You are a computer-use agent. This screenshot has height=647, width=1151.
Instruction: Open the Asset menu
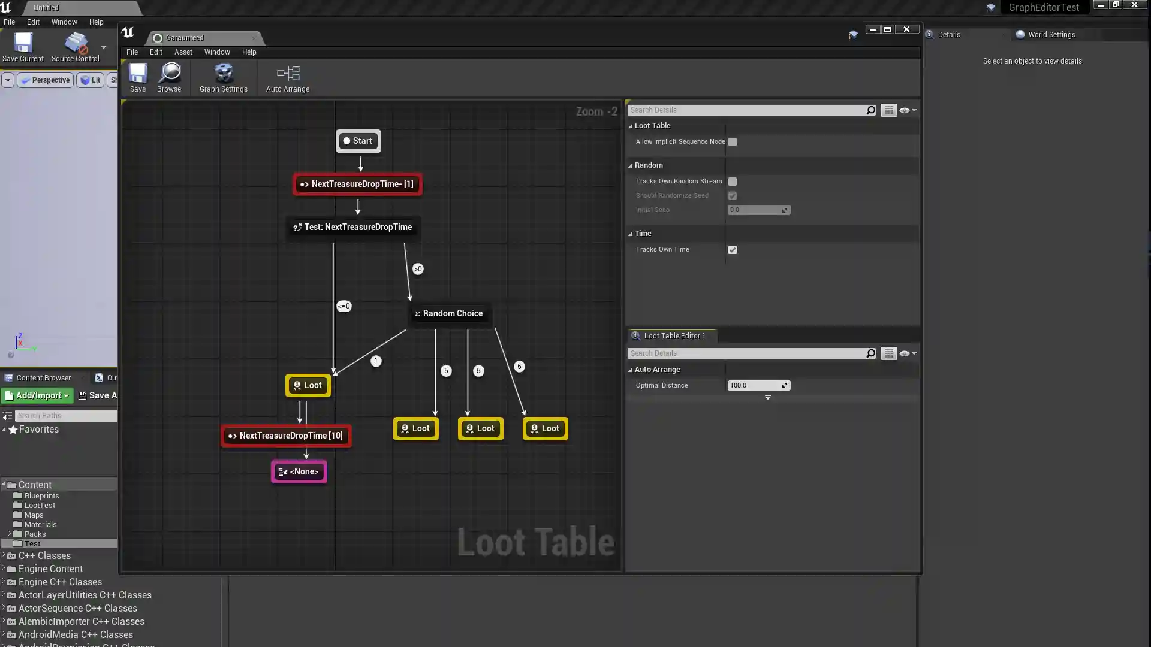pyautogui.click(x=183, y=52)
